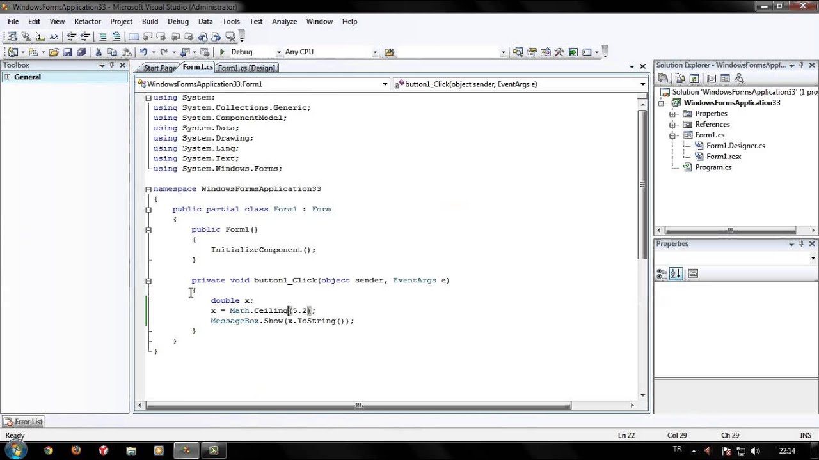Viewport: 819px width, 460px height.
Task: Click Show All Files in Solution Explorer
Action: (x=680, y=79)
